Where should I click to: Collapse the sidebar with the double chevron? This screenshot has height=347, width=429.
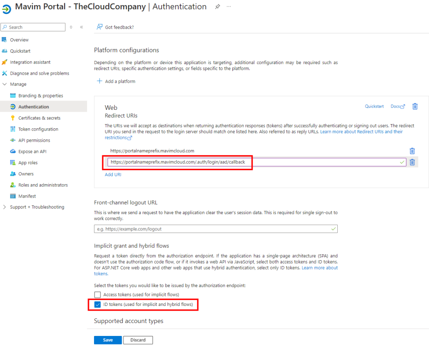click(82, 27)
